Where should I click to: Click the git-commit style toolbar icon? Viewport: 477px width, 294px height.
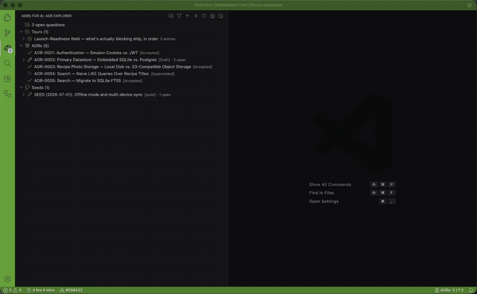pos(196,16)
